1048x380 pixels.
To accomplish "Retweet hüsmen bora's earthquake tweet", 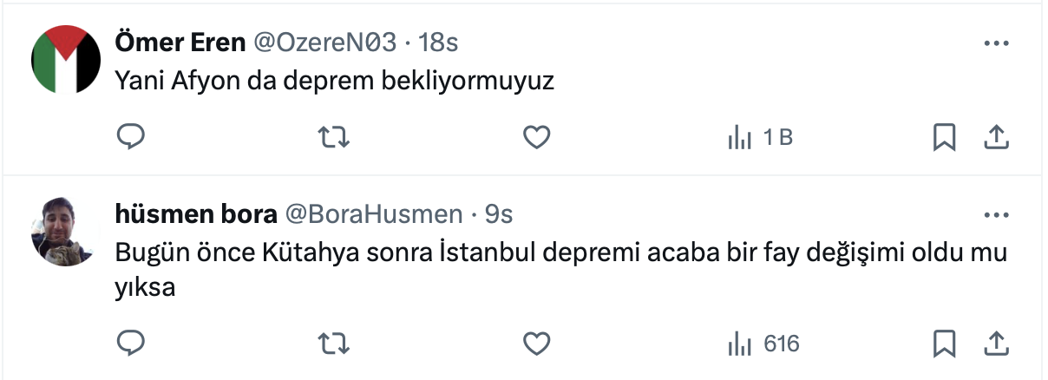I will tap(329, 344).
